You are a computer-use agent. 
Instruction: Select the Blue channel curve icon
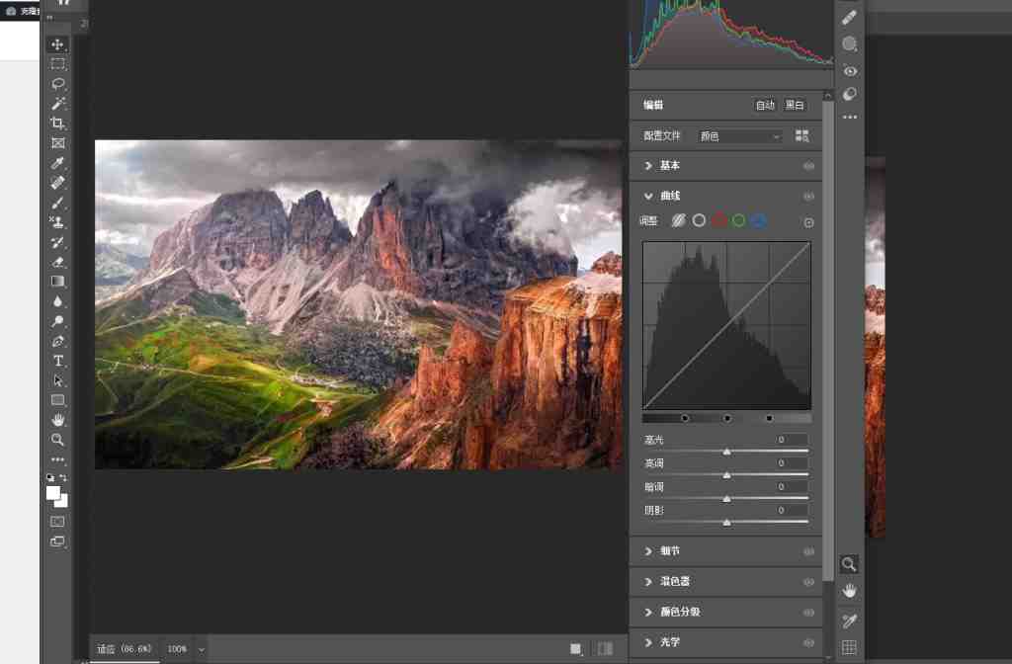click(758, 220)
